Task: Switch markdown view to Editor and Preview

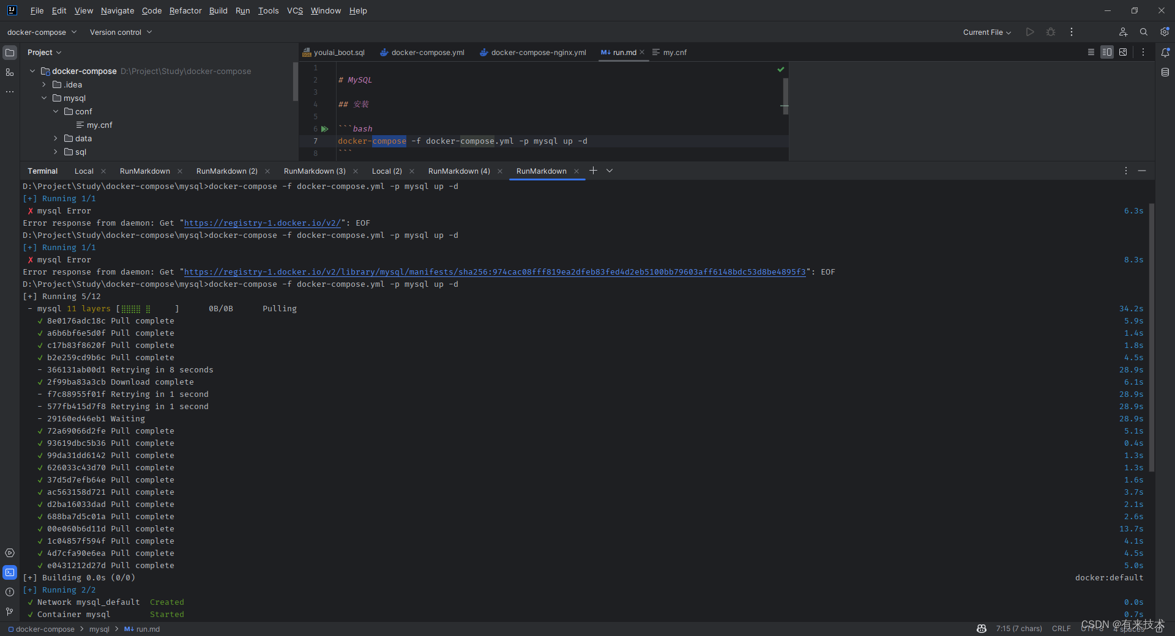Action: [x=1106, y=52]
